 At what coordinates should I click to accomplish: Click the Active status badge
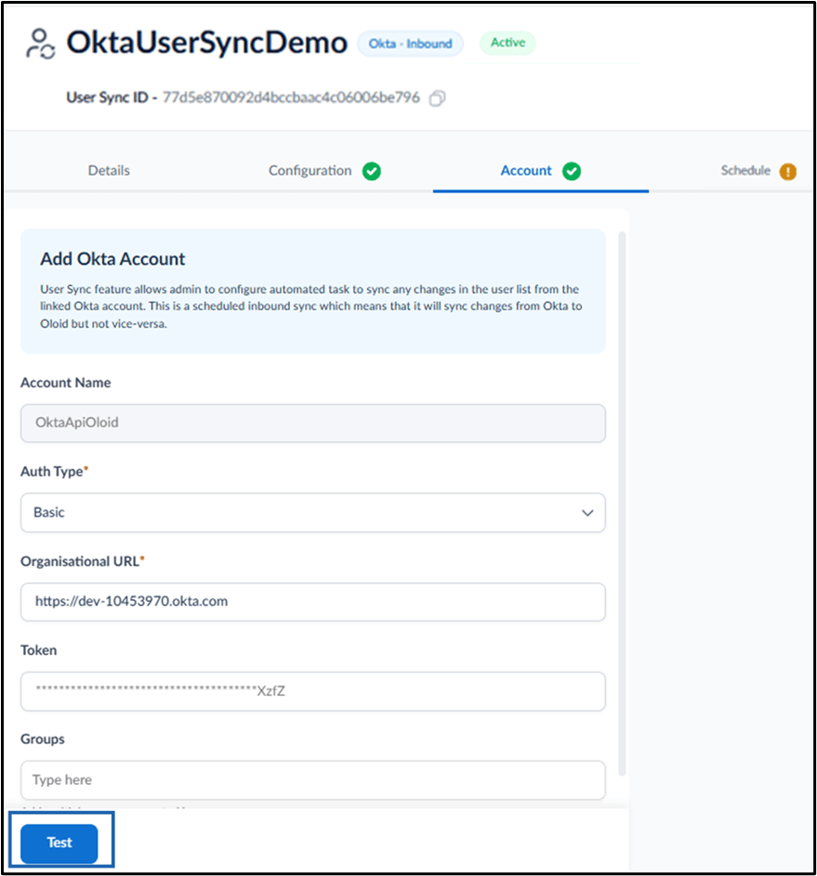507,43
